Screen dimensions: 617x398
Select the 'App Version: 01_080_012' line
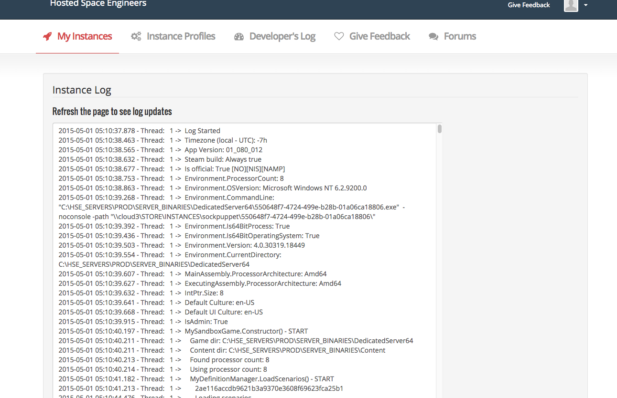coord(161,150)
